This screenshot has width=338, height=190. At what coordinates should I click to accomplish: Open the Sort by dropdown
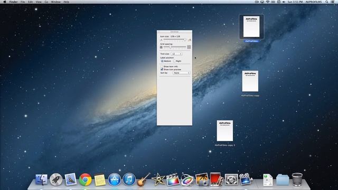tap(182, 73)
